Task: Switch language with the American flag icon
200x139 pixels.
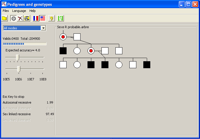Action: (x=43, y=18)
